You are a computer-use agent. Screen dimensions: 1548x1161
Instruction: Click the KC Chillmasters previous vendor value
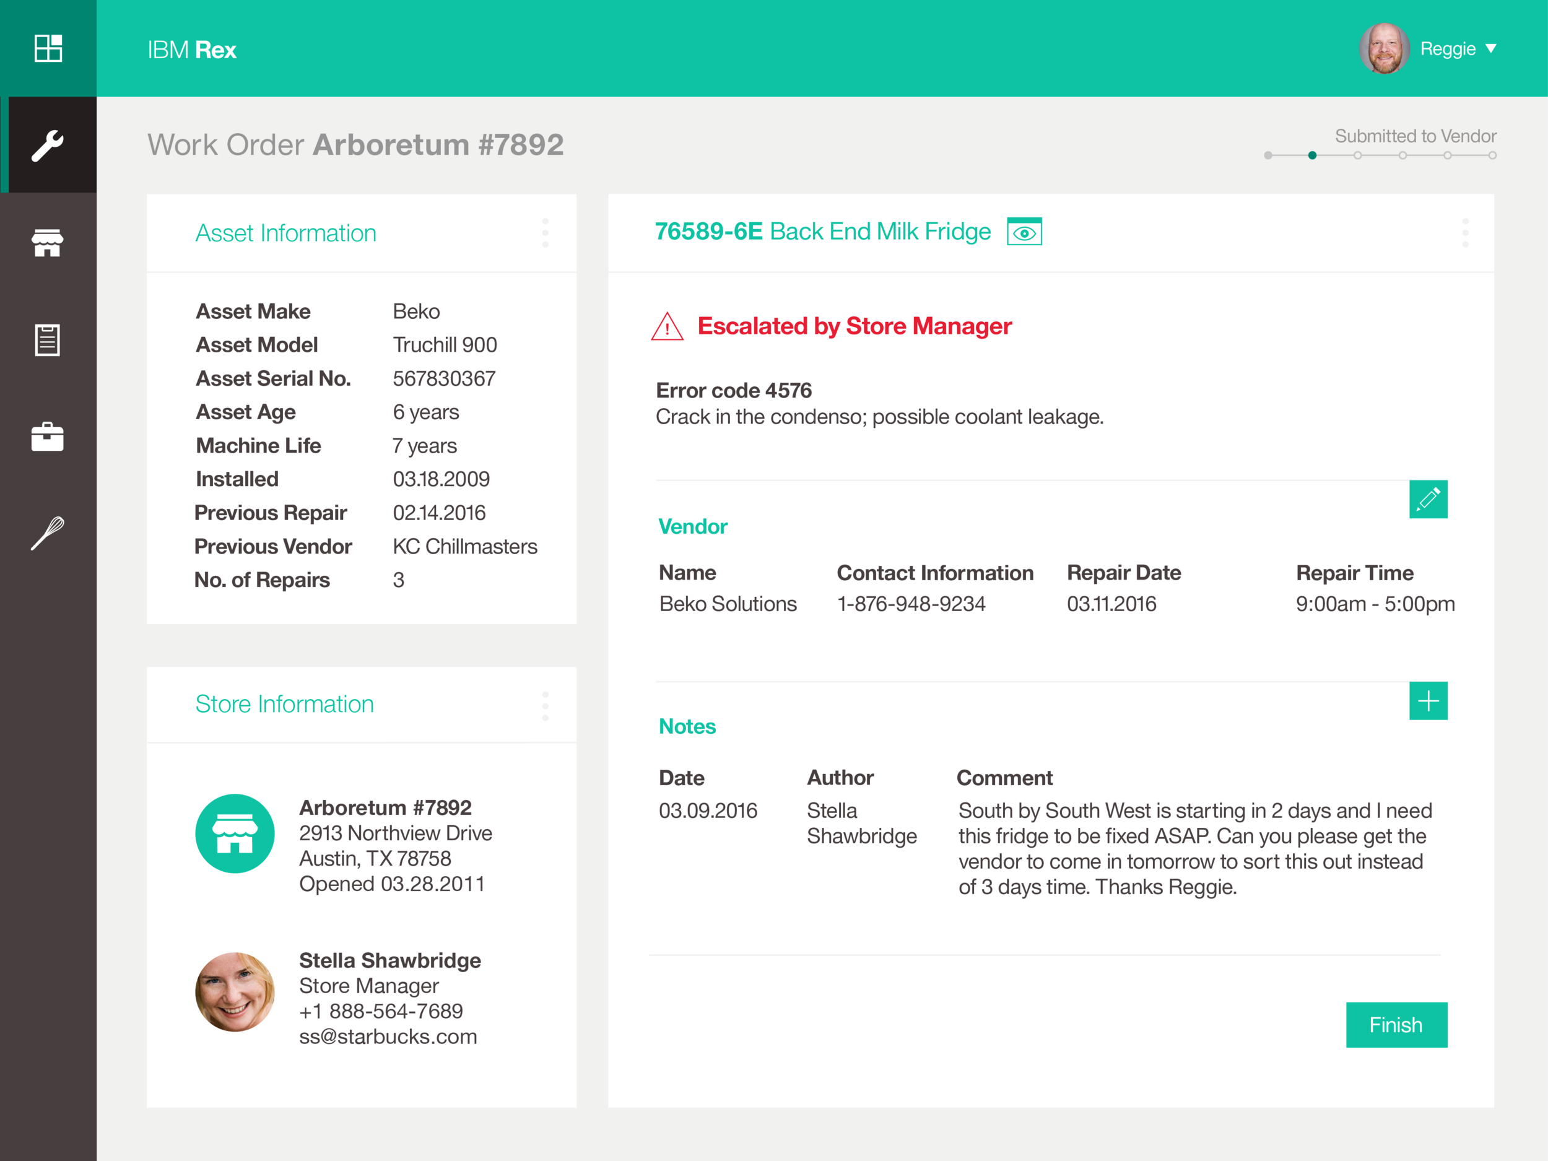click(466, 547)
